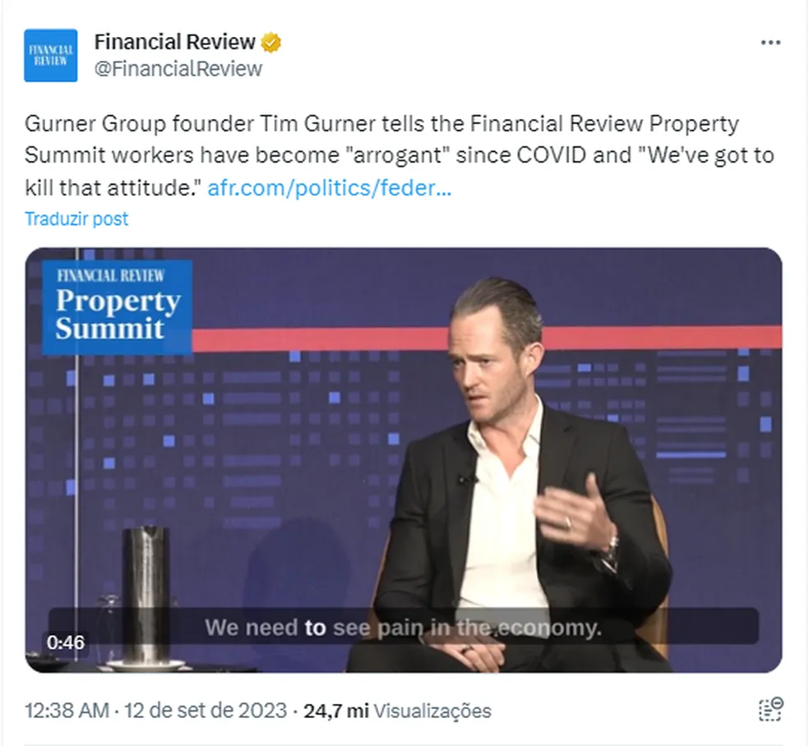Viewport: 809px width, 746px height.
Task: Click the Financial Review display name
Action: point(174,41)
